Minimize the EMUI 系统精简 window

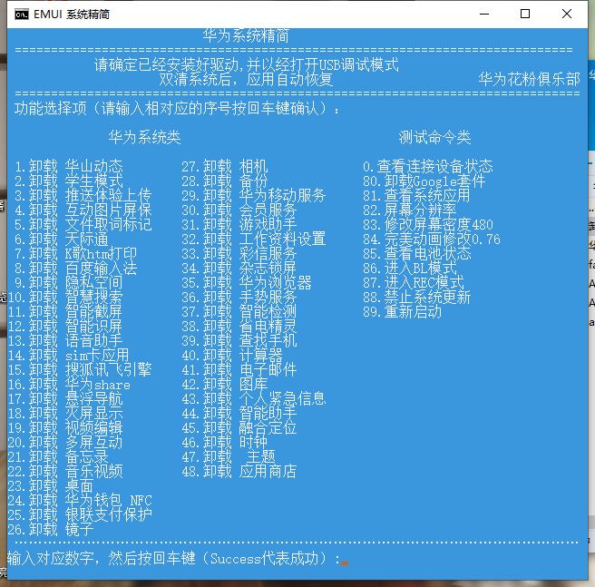(x=484, y=14)
